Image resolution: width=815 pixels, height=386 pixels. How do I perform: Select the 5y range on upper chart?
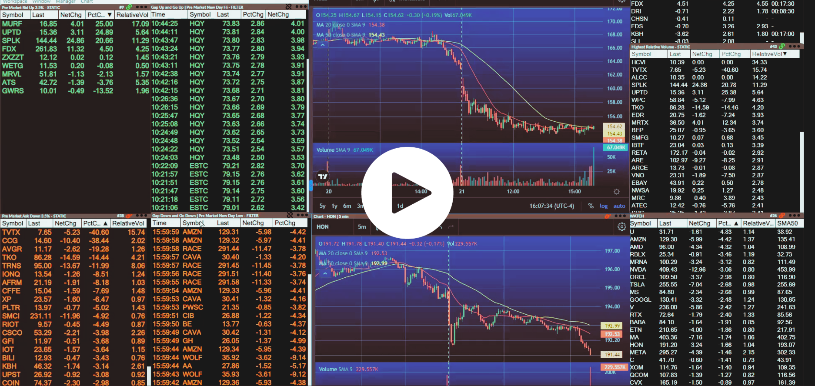323,206
